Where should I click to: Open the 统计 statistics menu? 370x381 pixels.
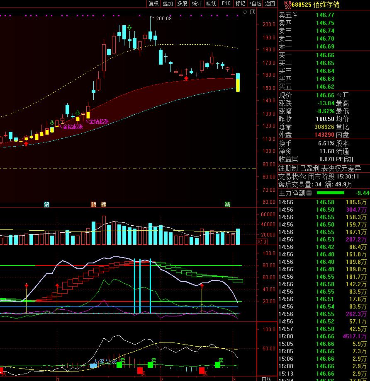pos(197,3)
